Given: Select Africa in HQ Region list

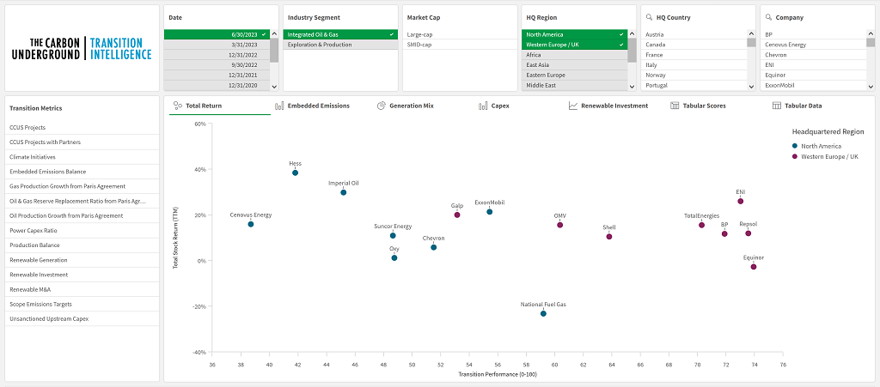Looking at the screenshot, I should pos(575,55).
